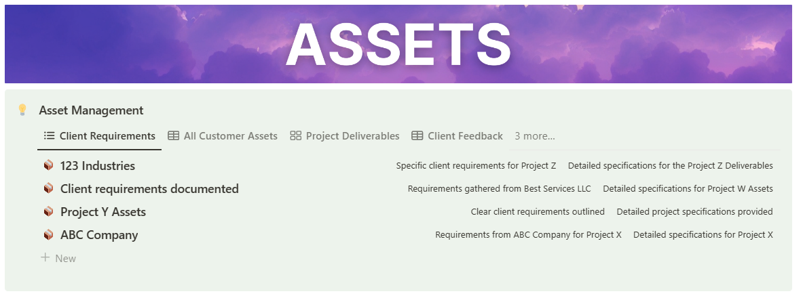Select "Specific client requirements for Project Z" text

coord(476,166)
